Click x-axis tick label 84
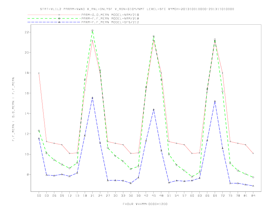This screenshot has height=213, width=276. click(x=253, y=196)
